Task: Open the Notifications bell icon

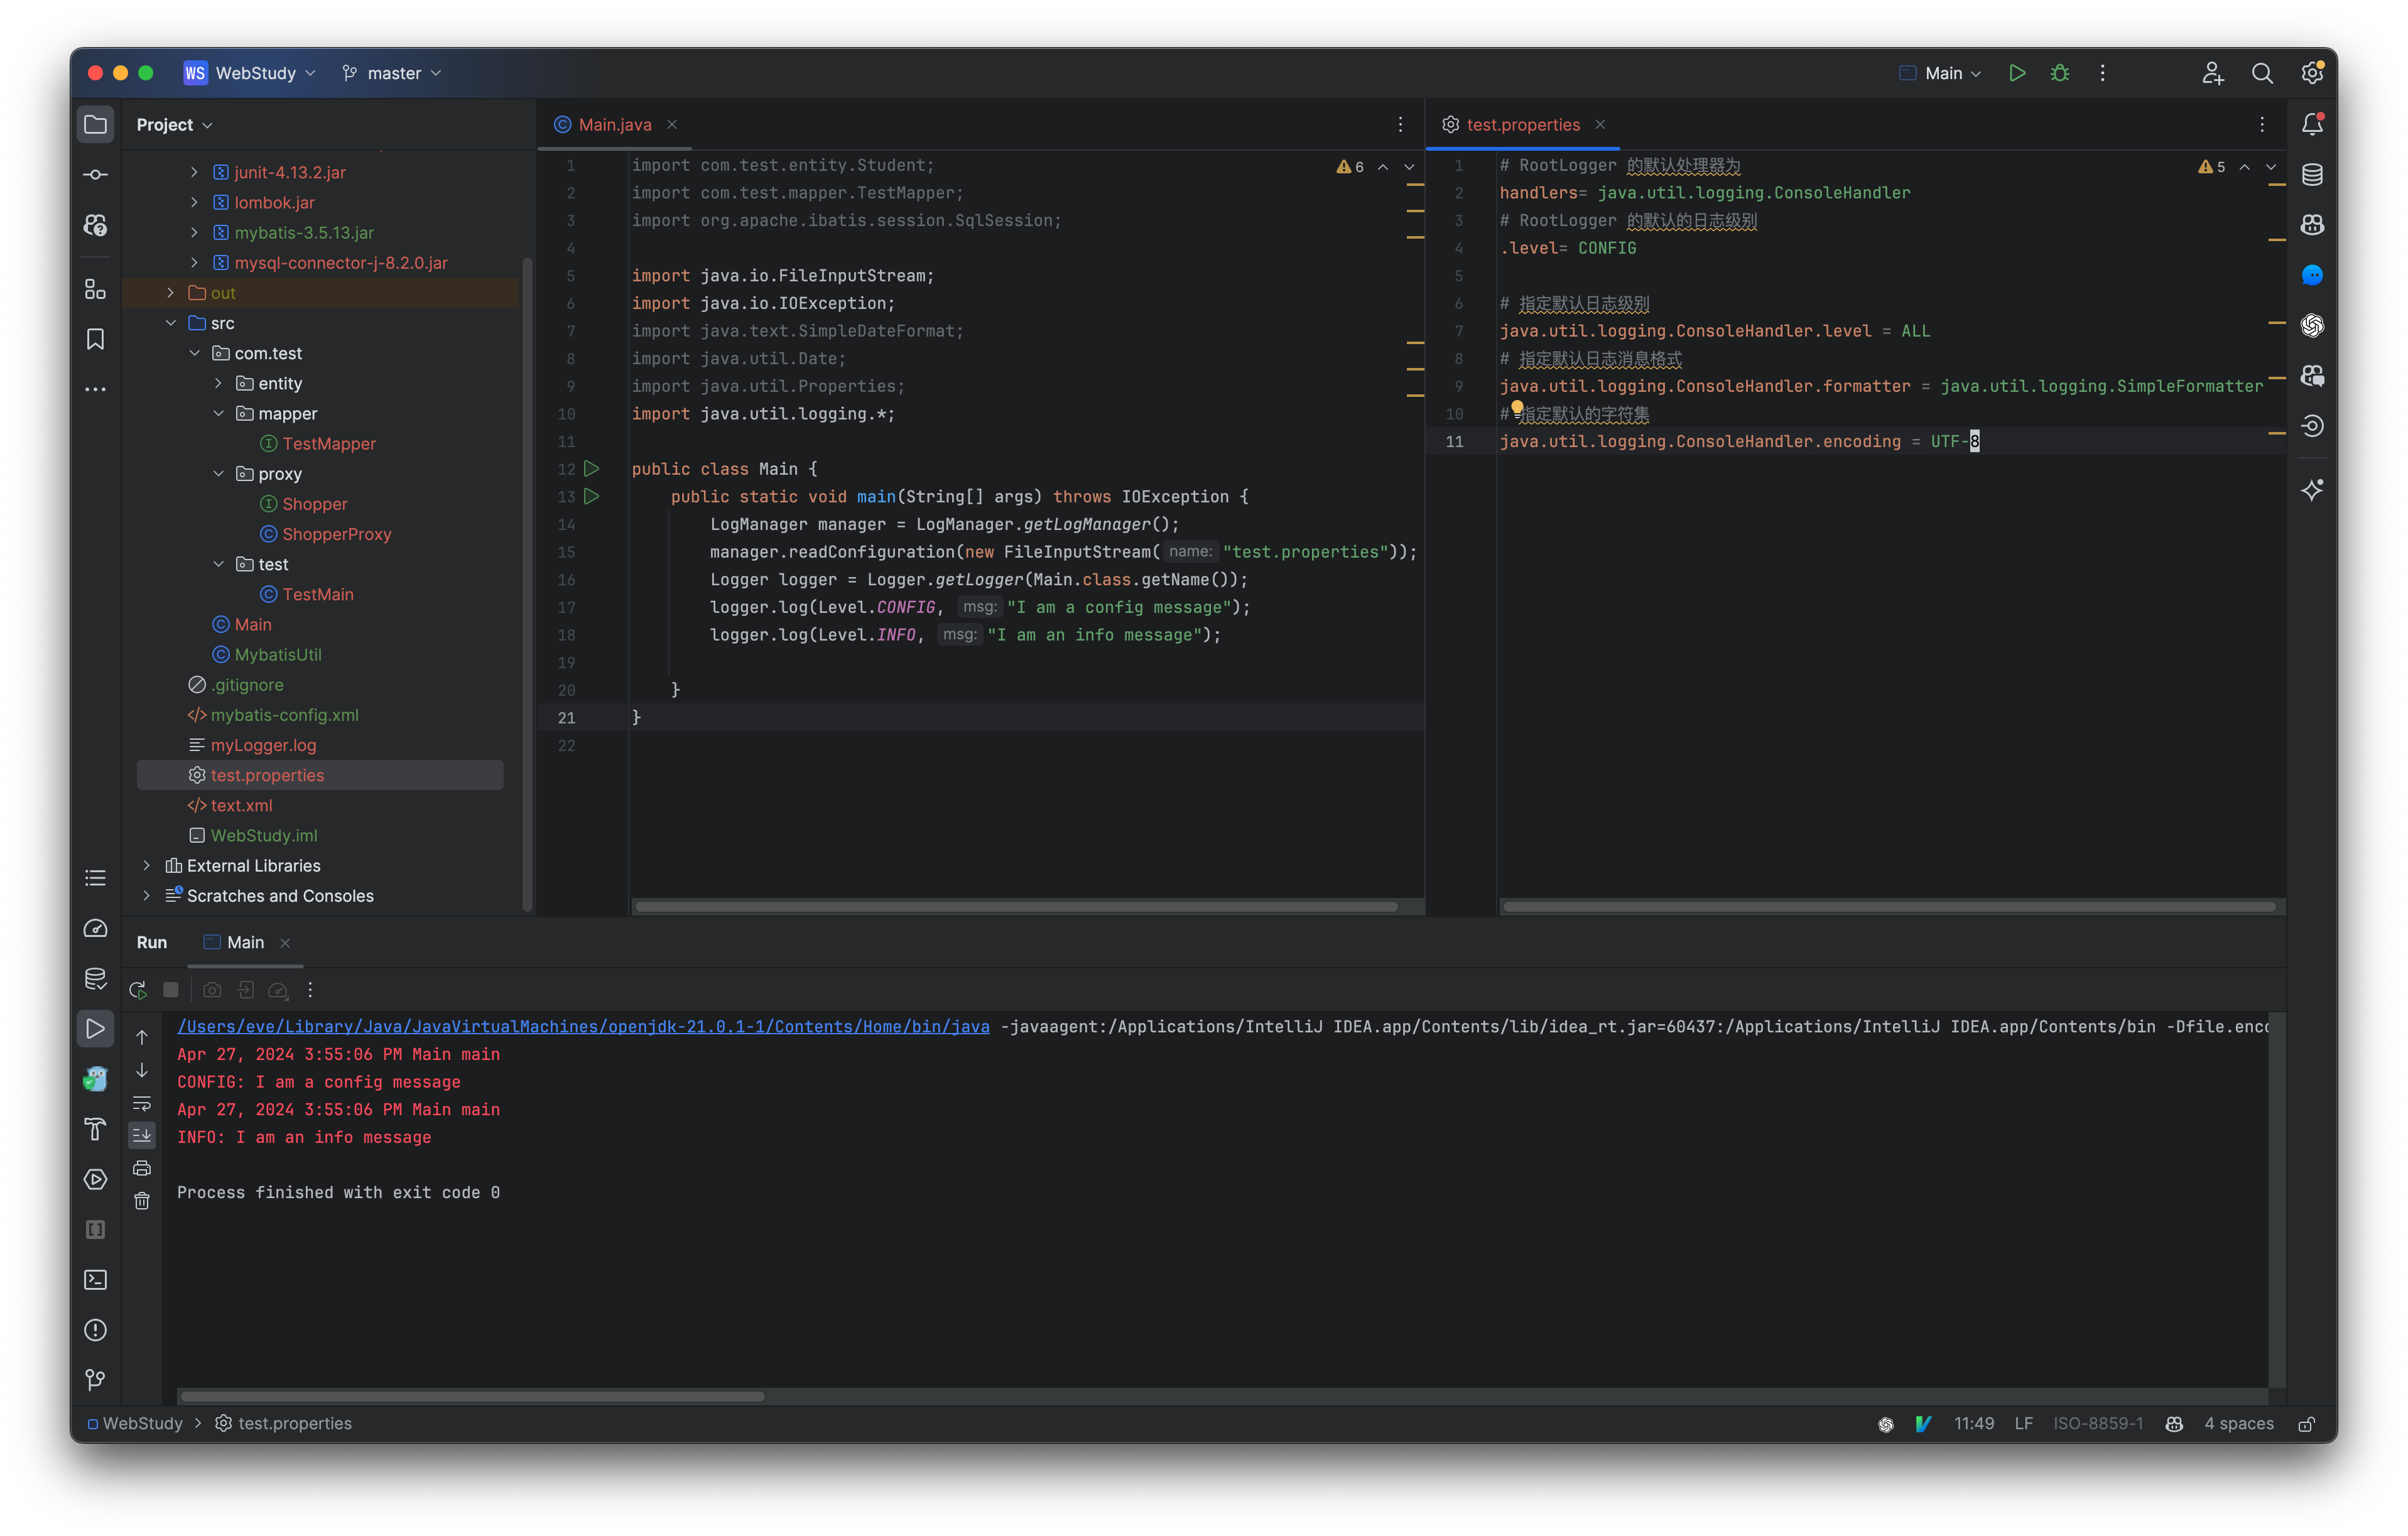Action: [2312, 124]
